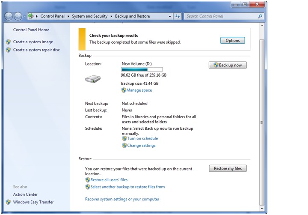Click the search magnifier icon

tap(260, 16)
